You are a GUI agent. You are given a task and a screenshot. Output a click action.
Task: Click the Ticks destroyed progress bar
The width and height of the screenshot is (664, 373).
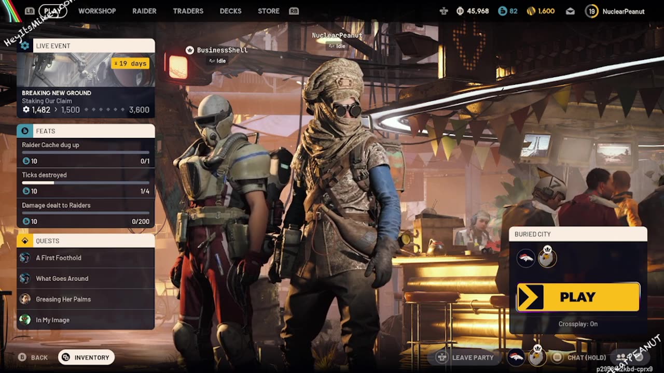pyautogui.click(x=86, y=183)
